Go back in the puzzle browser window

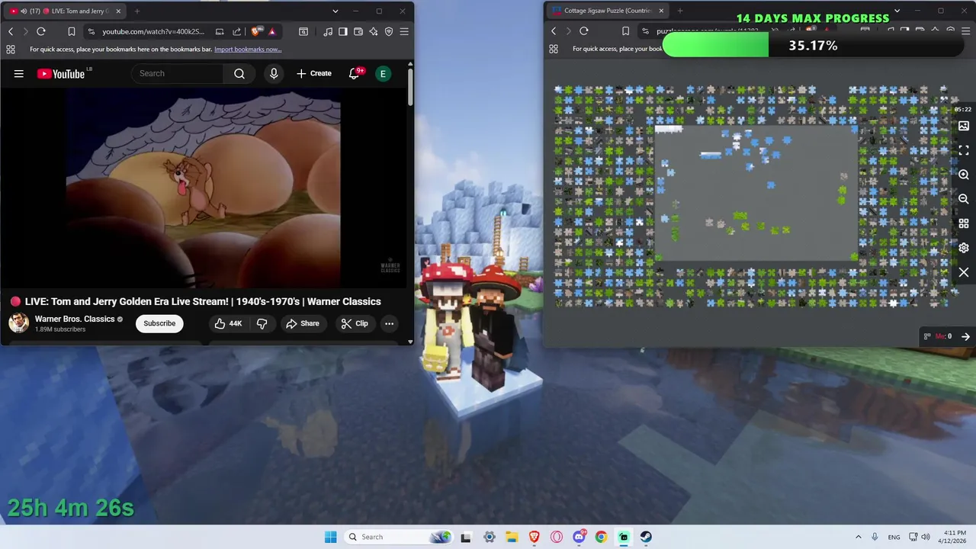coord(554,31)
